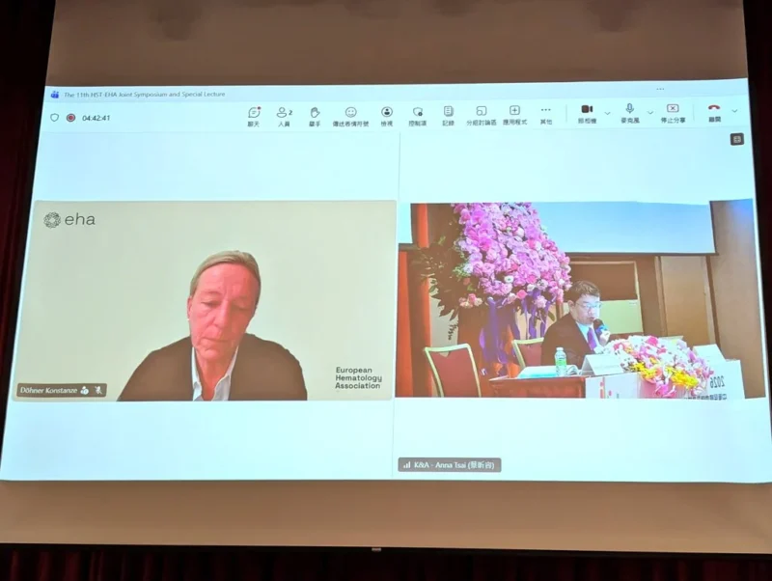This screenshot has width=772, height=581.
Task: Expand the camera options arrow
Action: pyautogui.click(x=607, y=112)
